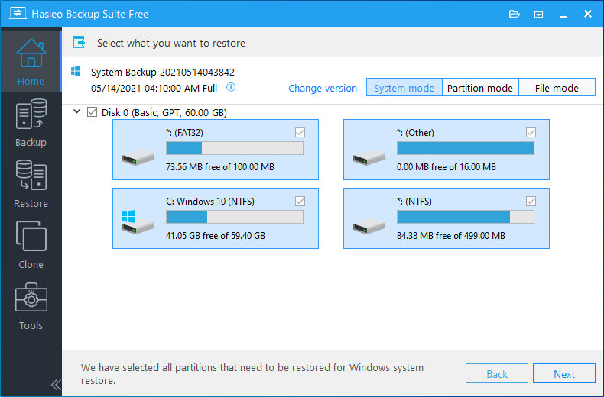Viewport: 604px width, 397px height.
Task: Click the backup info icon next to Full
Action: pyautogui.click(x=231, y=87)
